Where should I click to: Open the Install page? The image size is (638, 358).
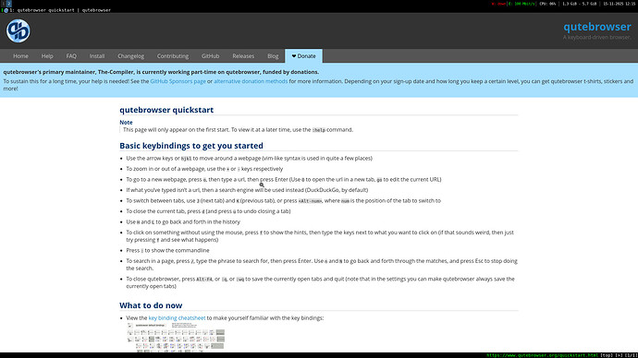[x=97, y=56]
